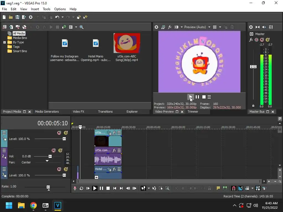Expand the By Type tree node
This screenshot has width=283, height=212.
[4, 42]
